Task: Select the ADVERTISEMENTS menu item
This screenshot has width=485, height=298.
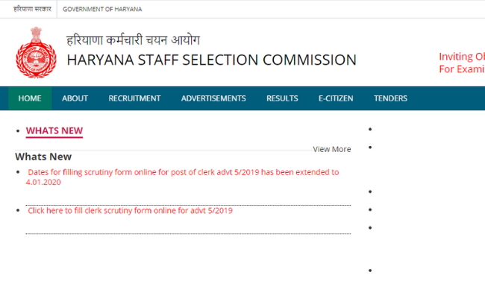Action: pyautogui.click(x=213, y=98)
